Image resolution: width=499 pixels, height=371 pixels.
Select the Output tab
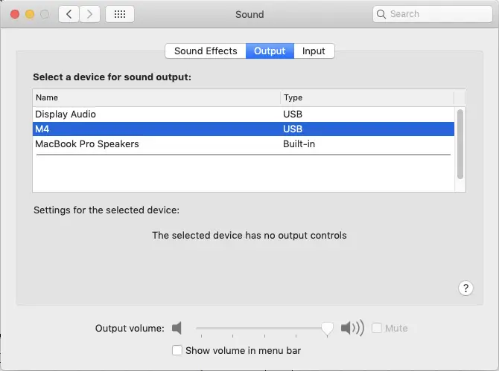270,51
